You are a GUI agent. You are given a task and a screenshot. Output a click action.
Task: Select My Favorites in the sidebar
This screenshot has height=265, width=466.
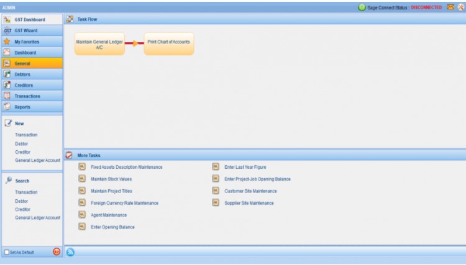pyautogui.click(x=32, y=42)
